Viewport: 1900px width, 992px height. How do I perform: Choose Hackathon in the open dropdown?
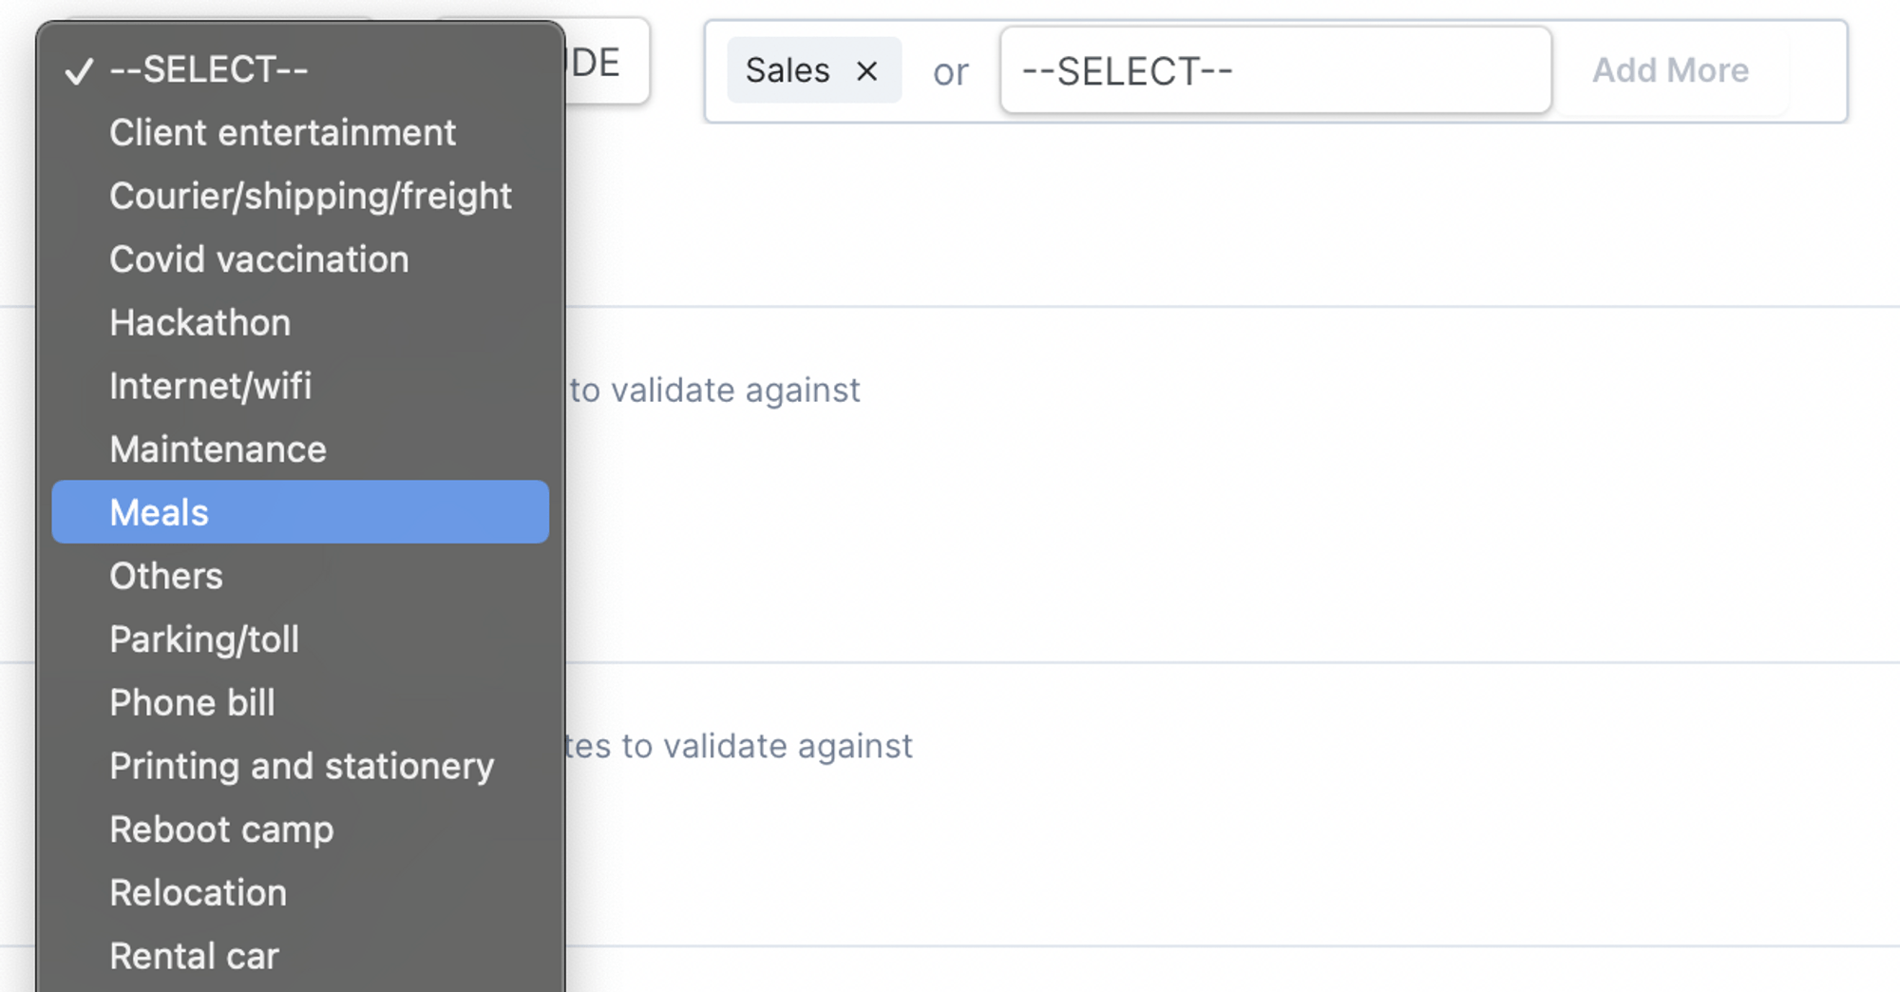(x=300, y=322)
